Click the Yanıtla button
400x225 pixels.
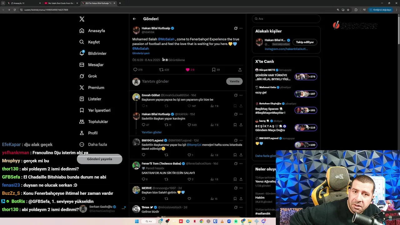(x=234, y=81)
